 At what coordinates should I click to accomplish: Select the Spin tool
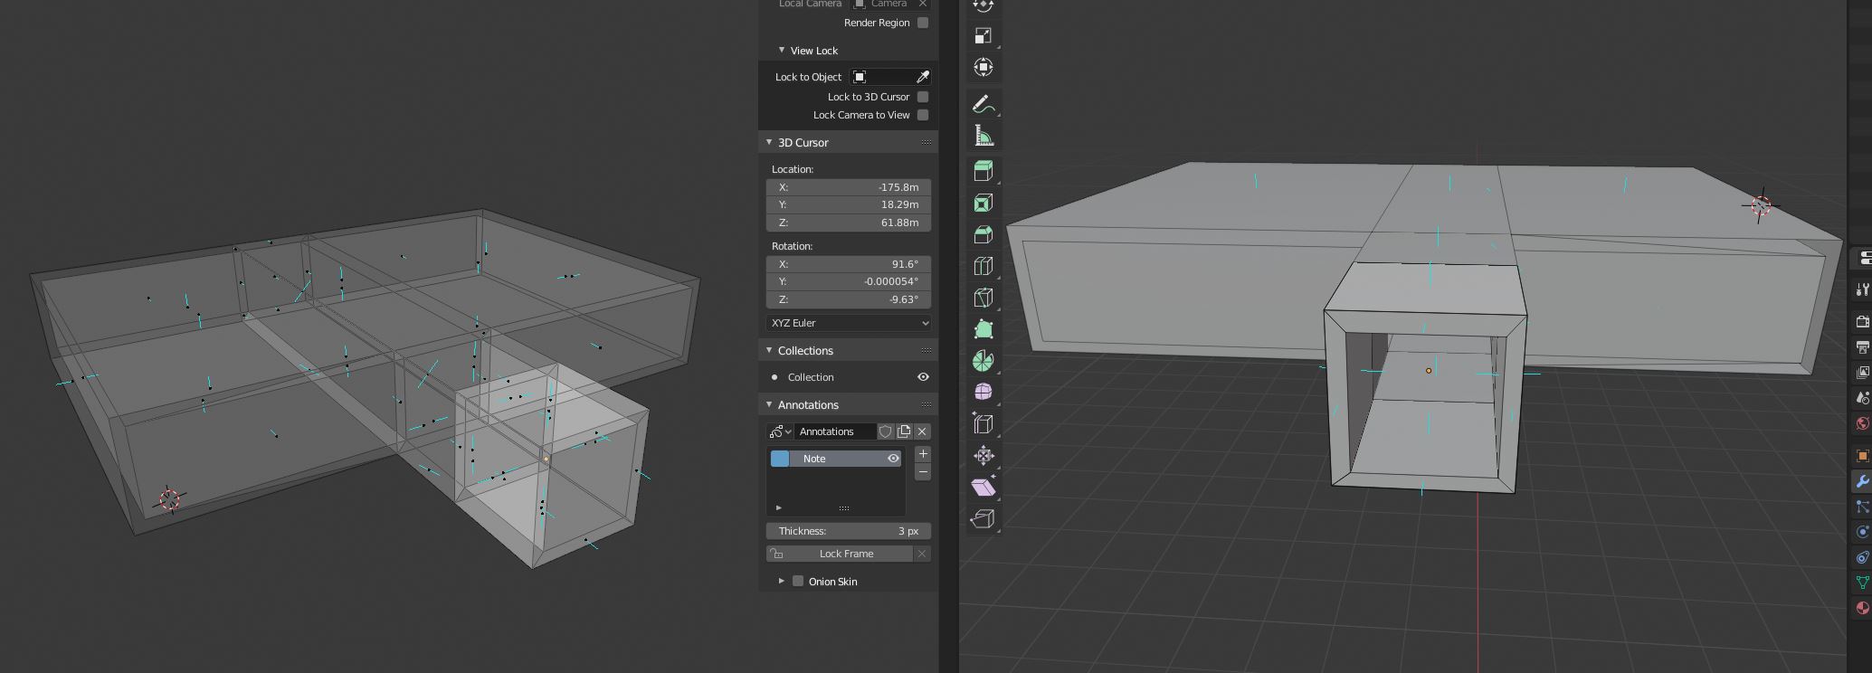click(983, 361)
